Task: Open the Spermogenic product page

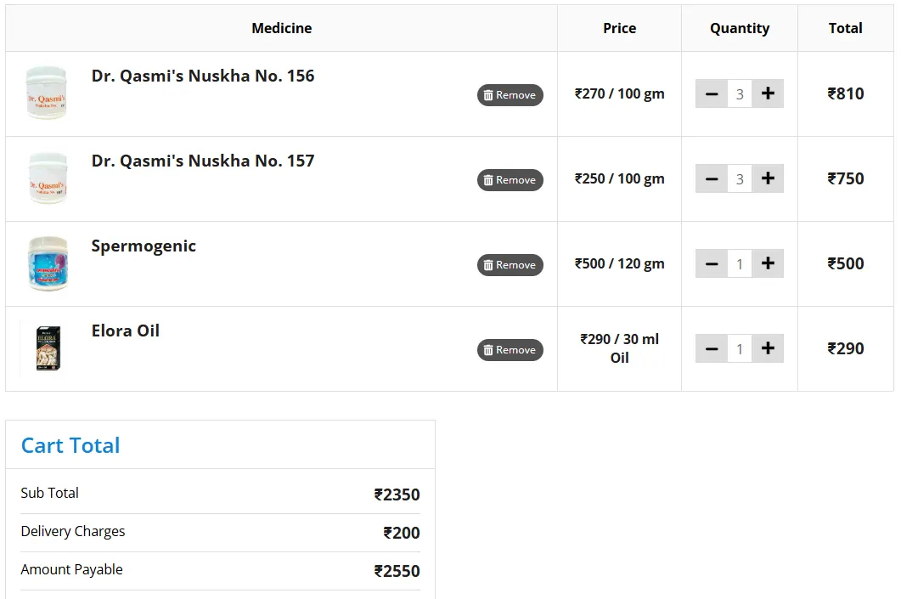Action: tap(144, 246)
